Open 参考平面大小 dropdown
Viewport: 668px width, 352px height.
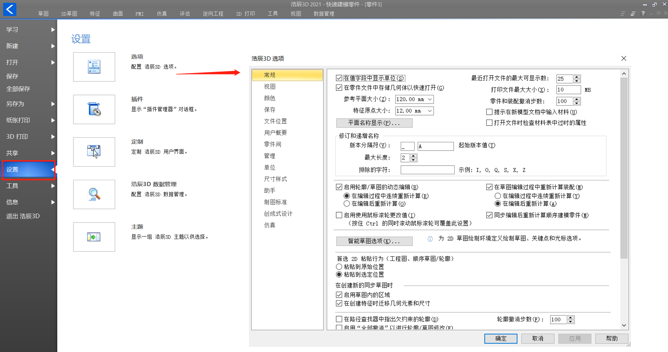click(430, 99)
